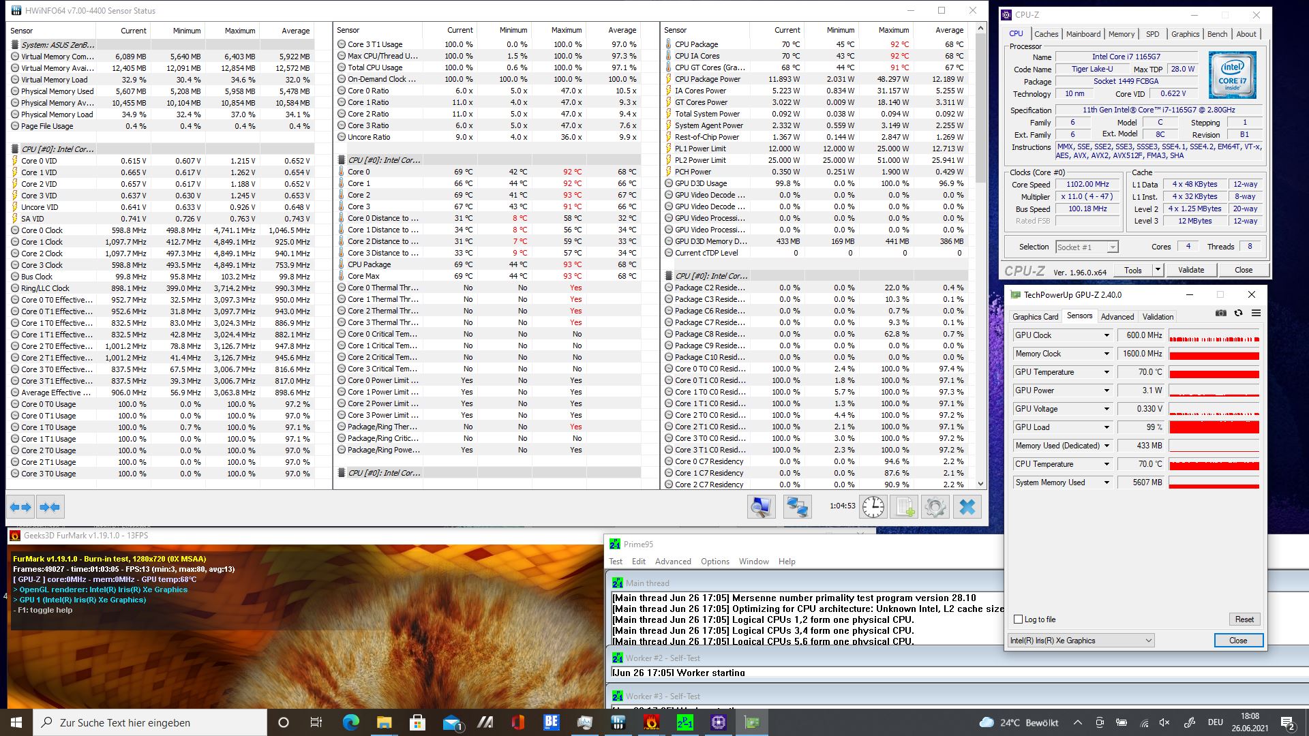Open the Advanced menu in Prime95
This screenshot has width=1309, height=736.
[x=672, y=562]
